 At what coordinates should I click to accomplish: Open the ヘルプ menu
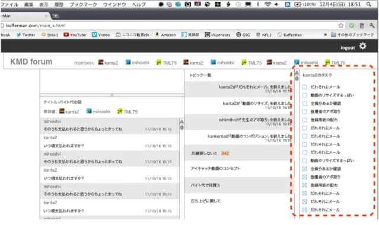pos(139,4)
